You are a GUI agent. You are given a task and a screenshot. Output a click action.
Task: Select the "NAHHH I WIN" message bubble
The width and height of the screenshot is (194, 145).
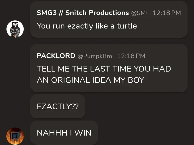(x=64, y=133)
